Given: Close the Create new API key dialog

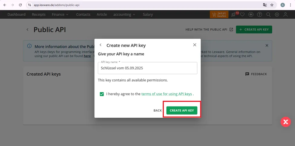Looking at the screenshot, I should point(195,45).
